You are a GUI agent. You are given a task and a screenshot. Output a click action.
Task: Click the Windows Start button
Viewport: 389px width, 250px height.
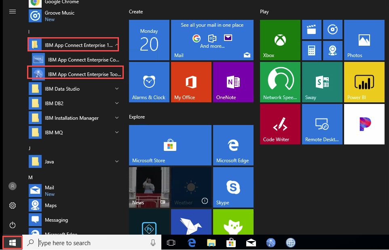click(x=13, y=243)
